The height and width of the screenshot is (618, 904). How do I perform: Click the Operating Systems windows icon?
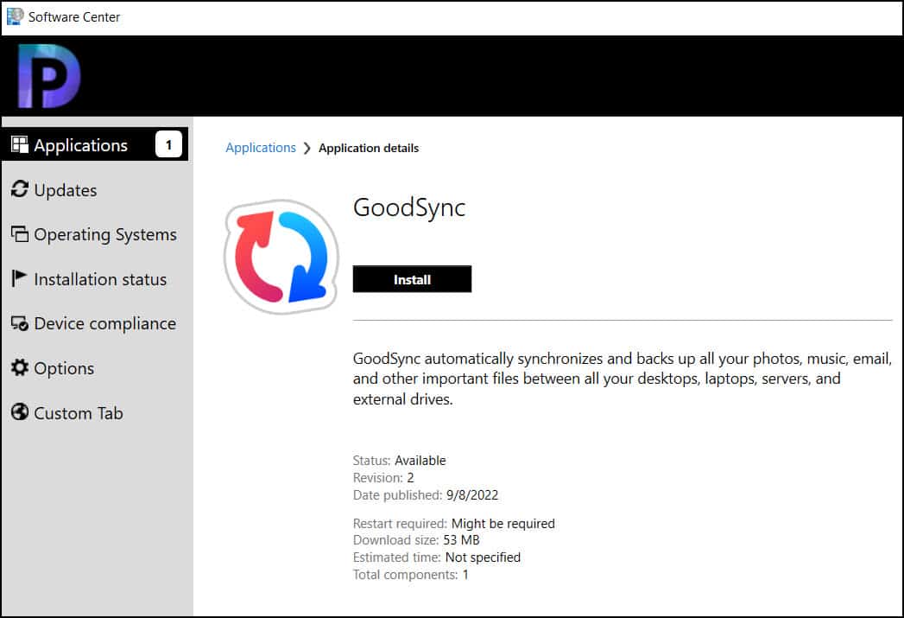click(20, 233)
